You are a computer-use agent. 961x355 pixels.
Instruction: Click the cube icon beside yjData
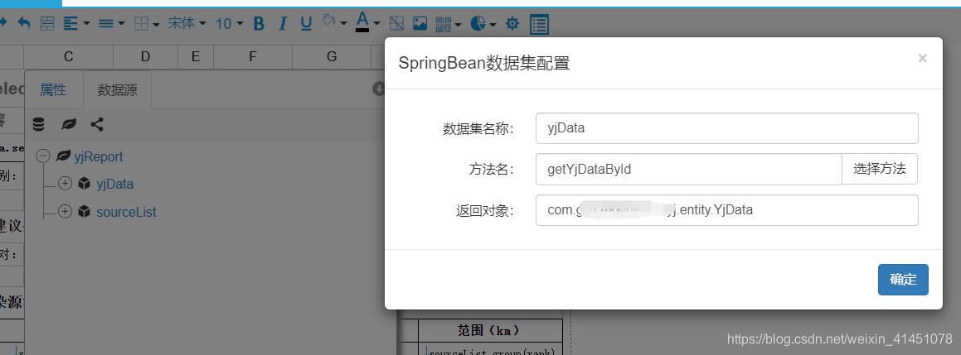coord(85,184)
